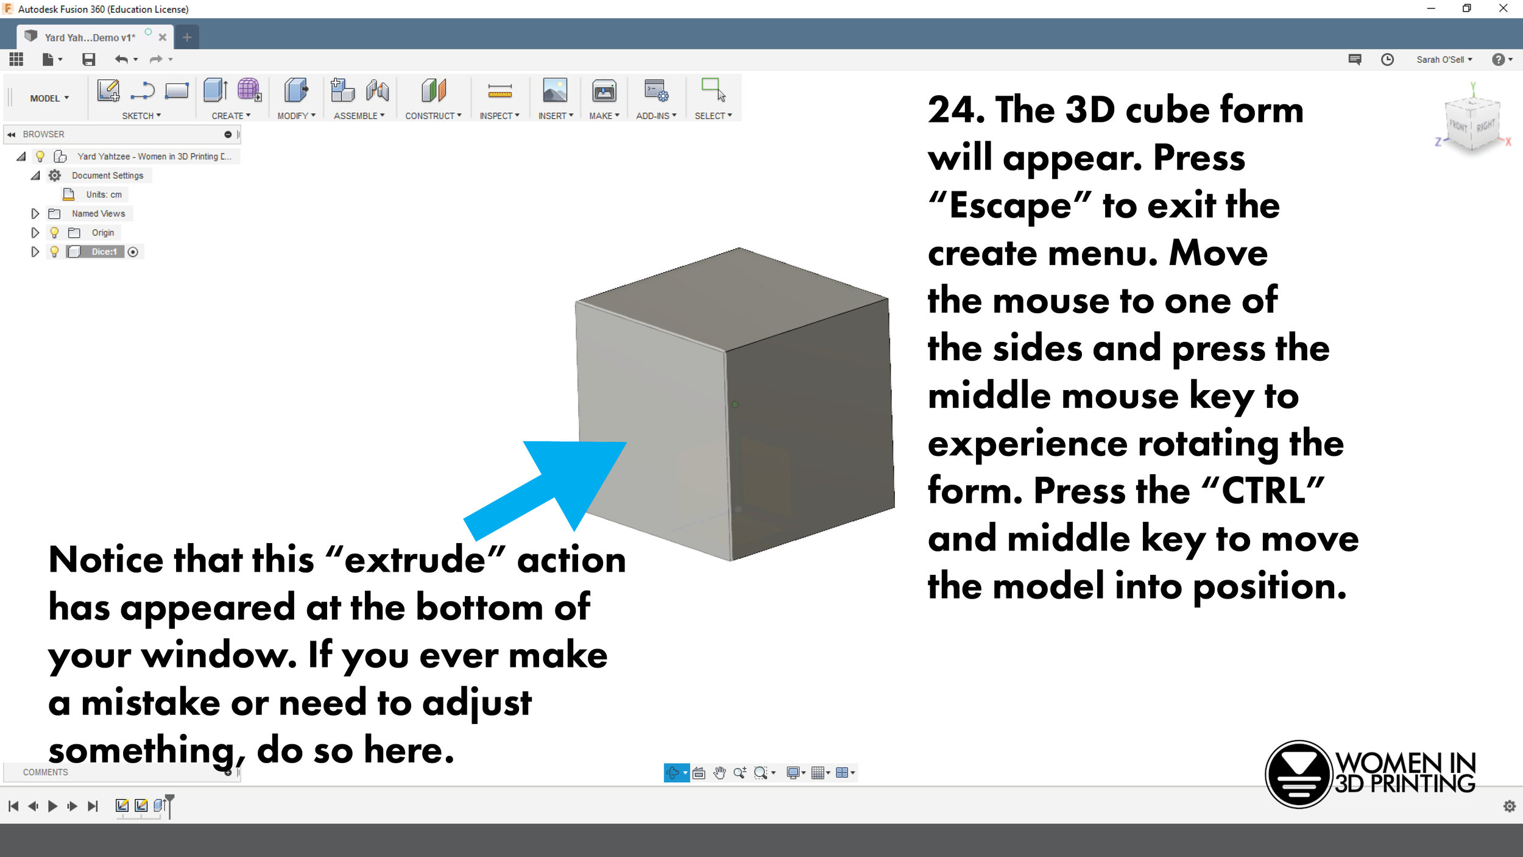Open the INSERT menu
The width and height of the screenshot is (1523, 857).
click(556, 116)
